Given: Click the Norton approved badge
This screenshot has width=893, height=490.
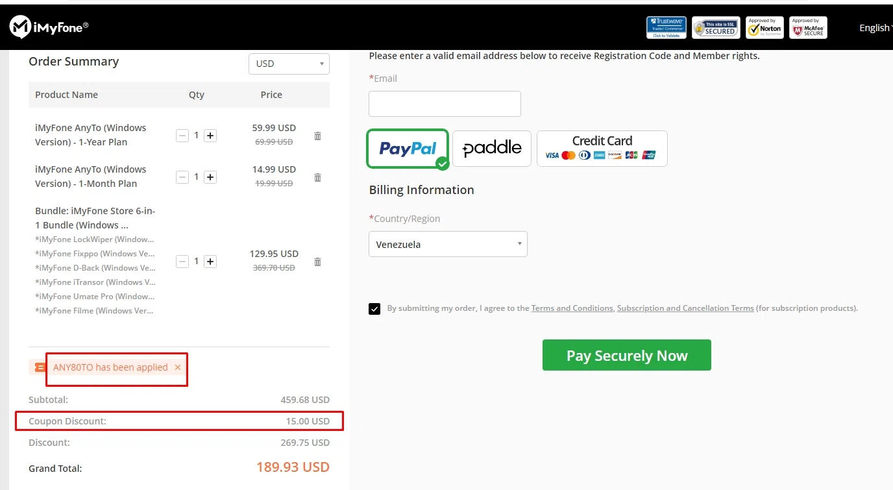Looking at the screenshot, I should pyautogui.click(x=765, y=27).
